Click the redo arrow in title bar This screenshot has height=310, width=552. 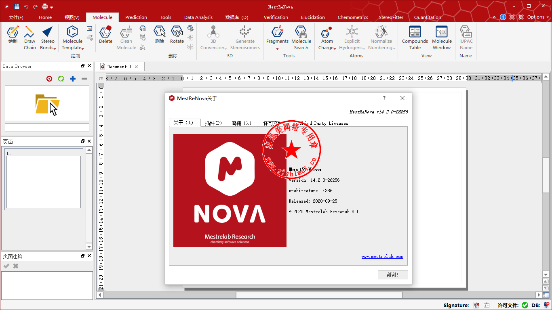[35, 6]
